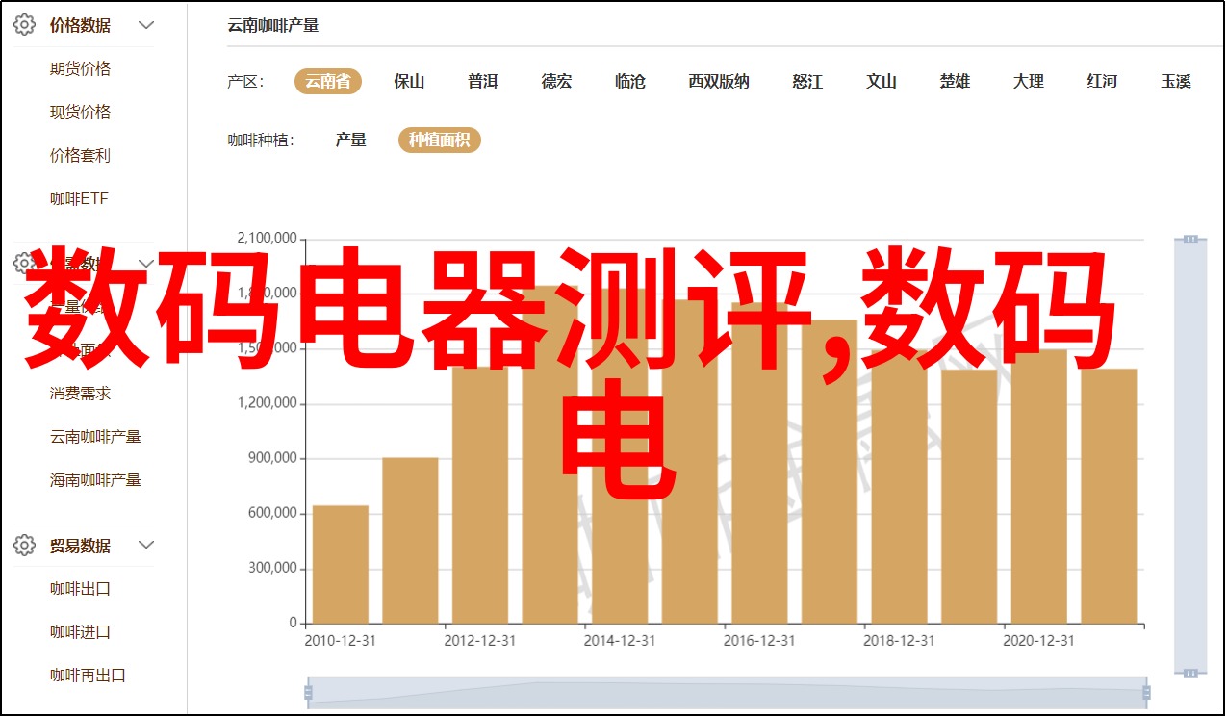Screen dimensions: 1227x716
Task: Open the 咖啡进口 page
Action: 81,632
